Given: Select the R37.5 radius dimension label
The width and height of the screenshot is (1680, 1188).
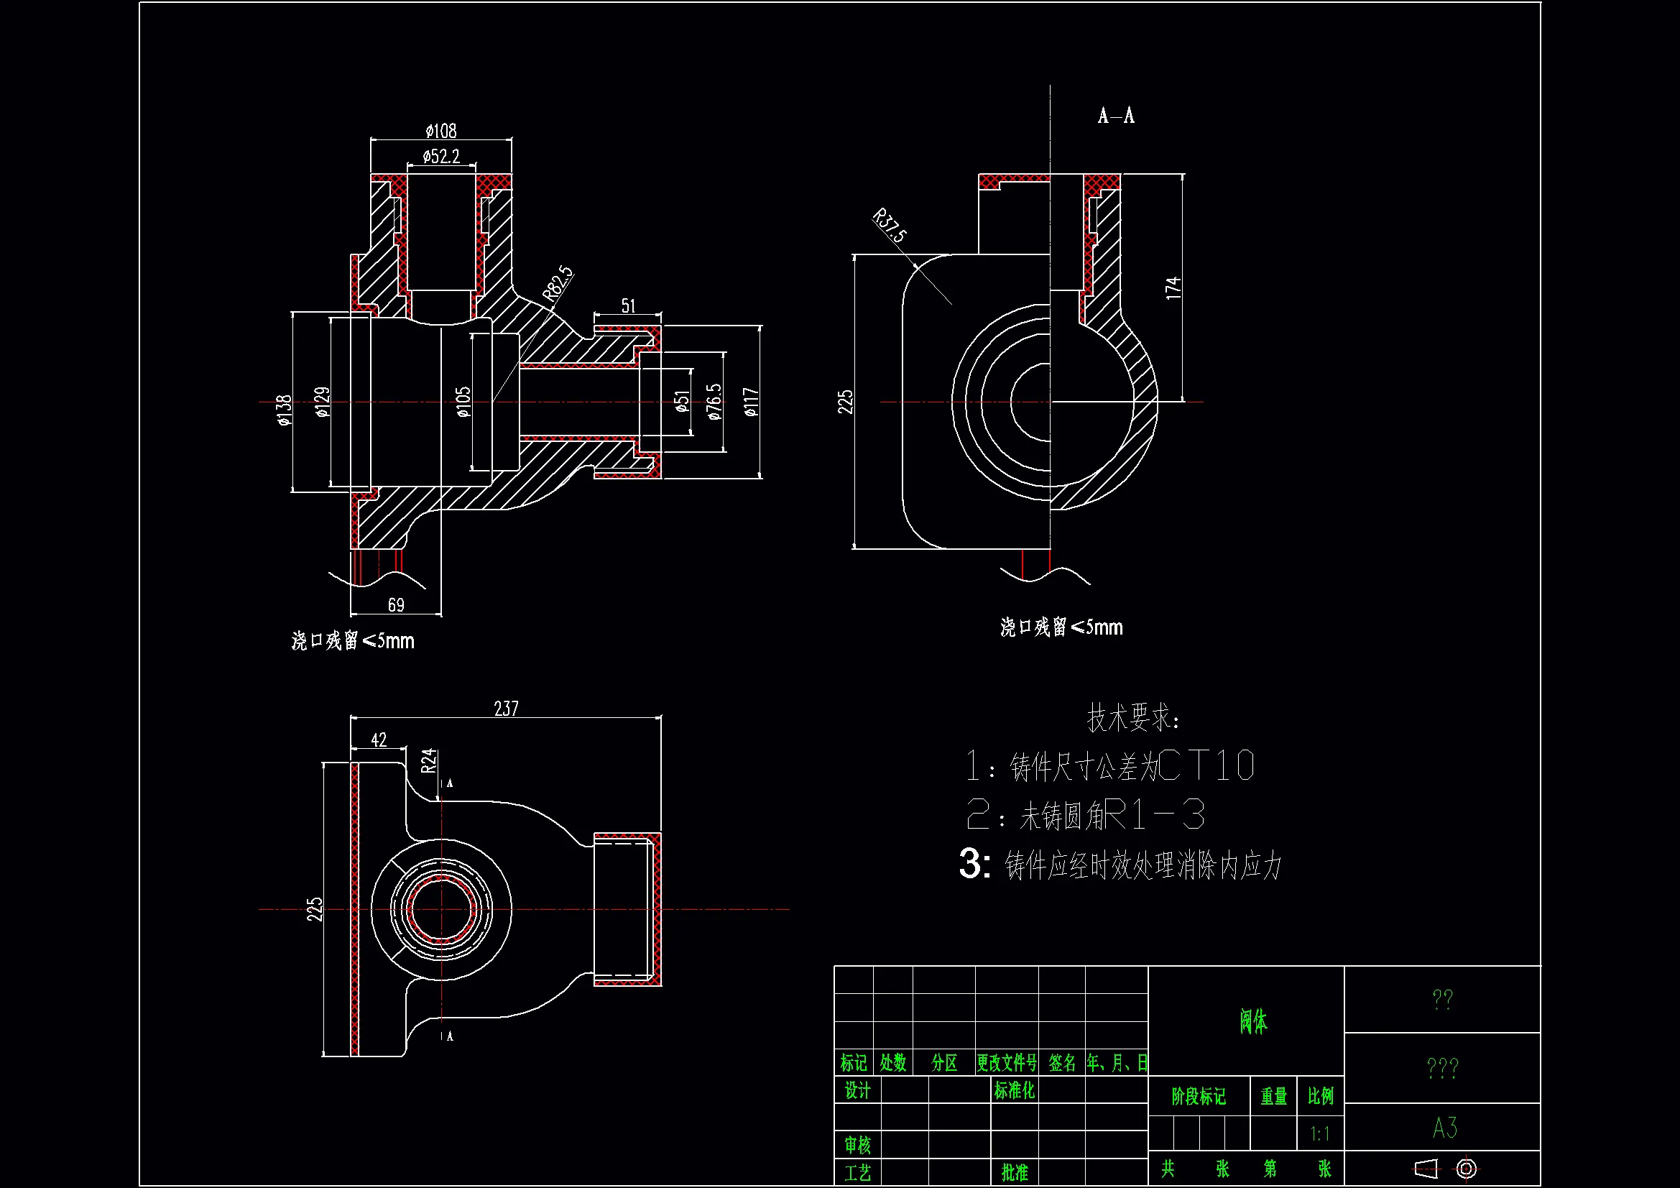Looking at the screenshot, I should point(890,226).
